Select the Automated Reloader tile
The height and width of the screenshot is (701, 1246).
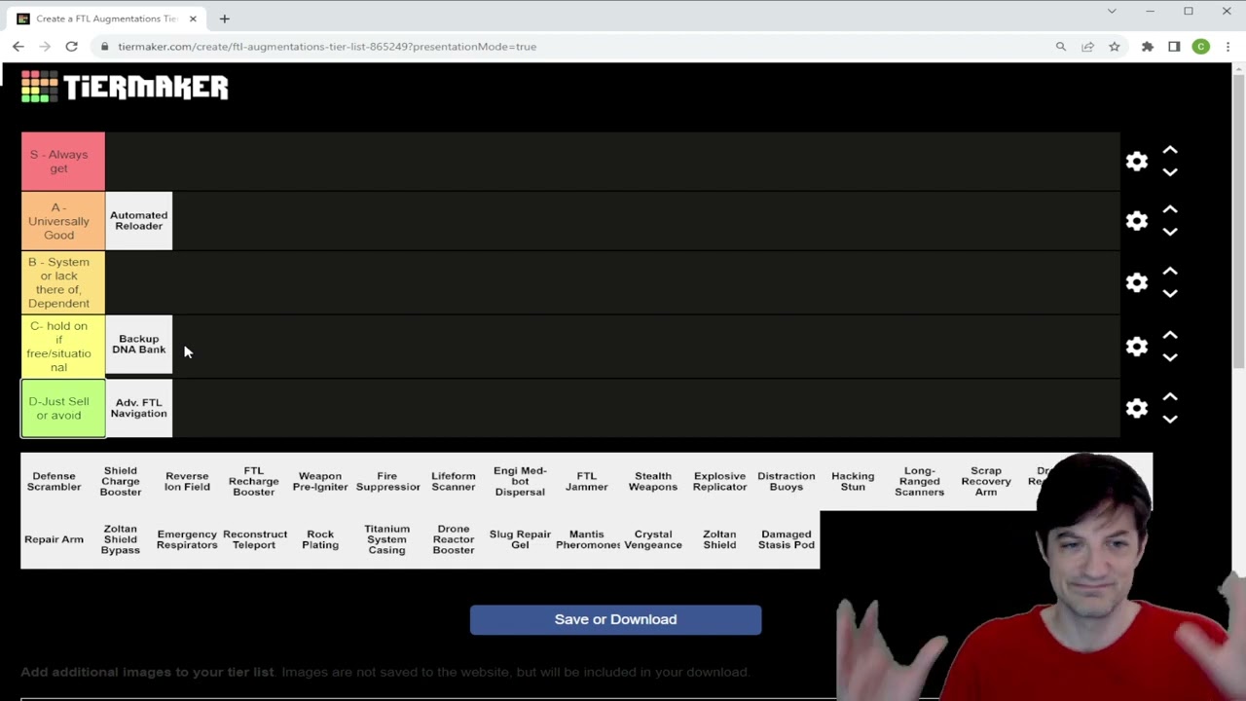pos(139,221)
